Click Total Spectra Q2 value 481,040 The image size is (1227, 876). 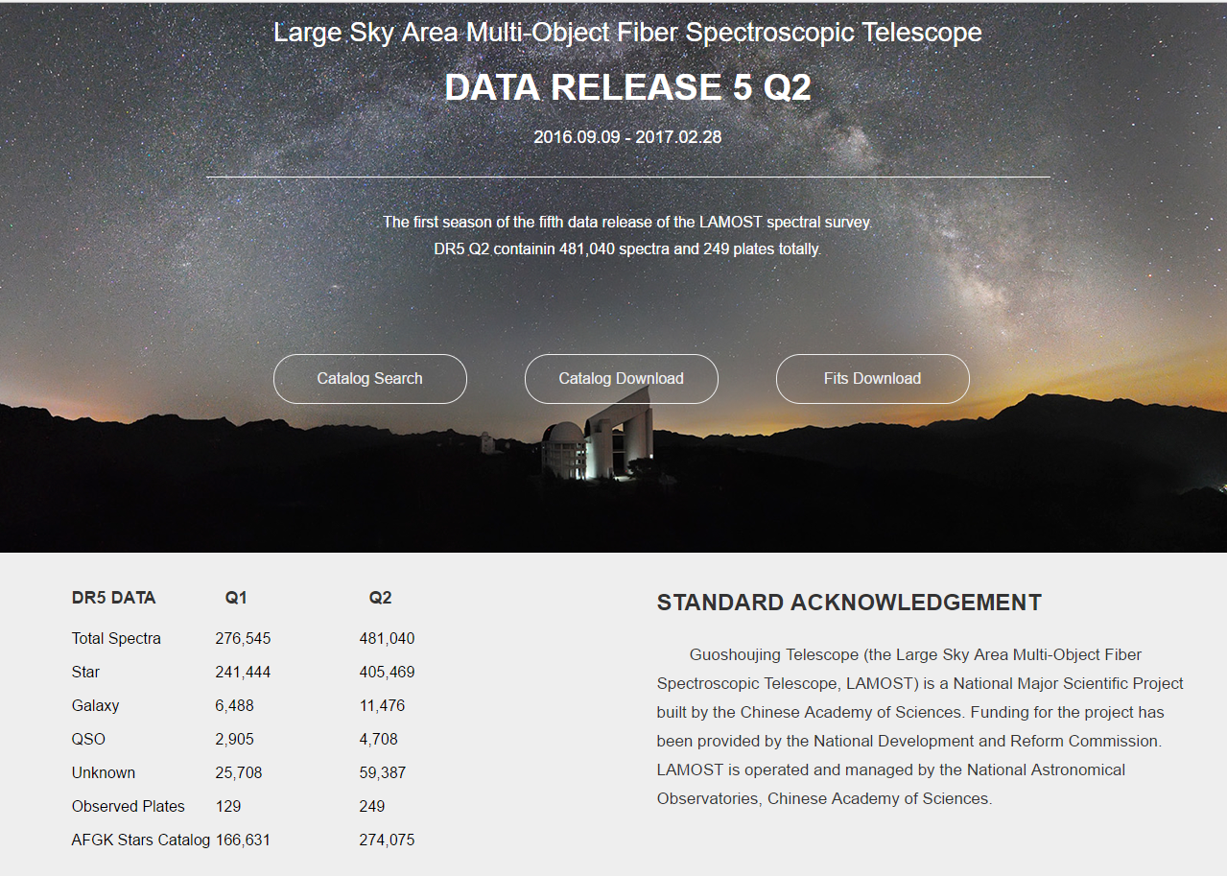point(387,639)
